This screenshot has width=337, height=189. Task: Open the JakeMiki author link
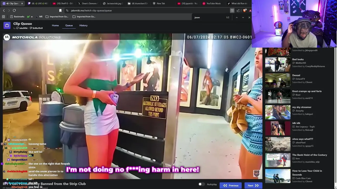[22, 28]
